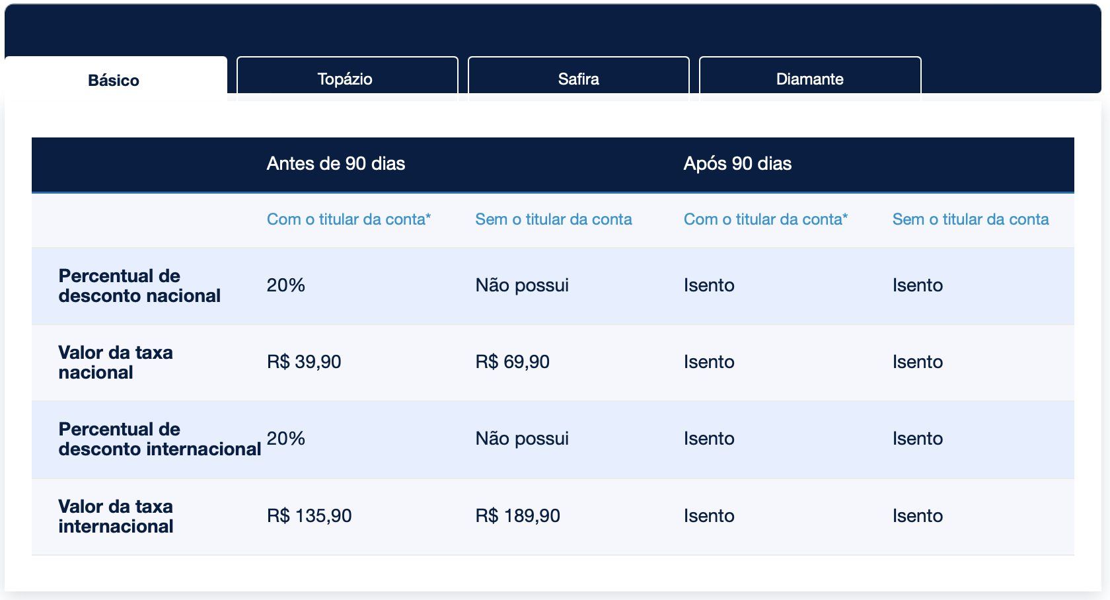1110x600 pixels.
Task: Select 'Percentual de desconto nacional' row label
Action: click(x=139, y=285)
